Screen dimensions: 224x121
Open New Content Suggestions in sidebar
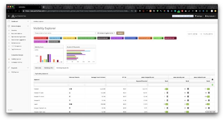click(x=19, y=40)
